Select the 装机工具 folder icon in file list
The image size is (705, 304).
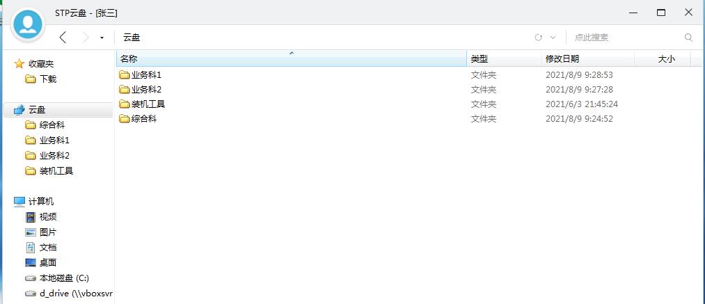124,104
